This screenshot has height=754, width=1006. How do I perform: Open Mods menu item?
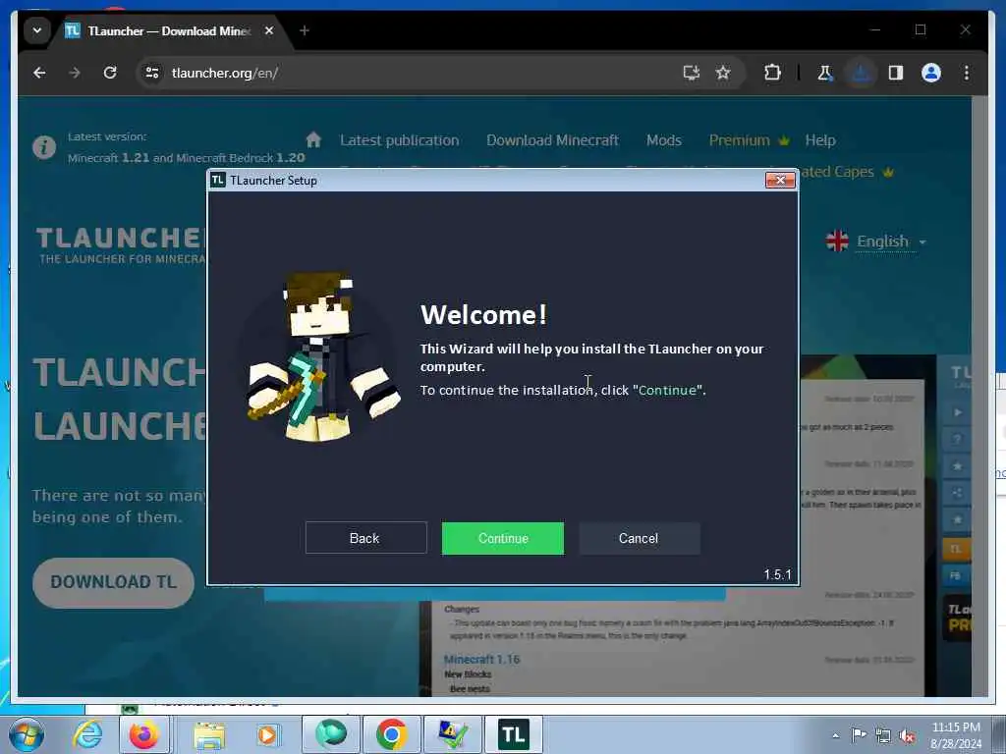tap(664, 140)
